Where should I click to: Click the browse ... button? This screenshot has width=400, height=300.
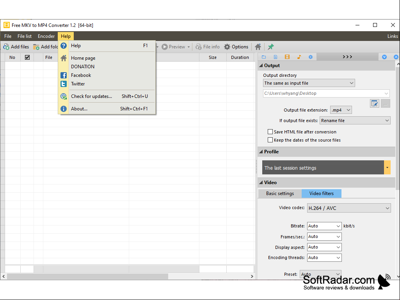pos(386,103)
